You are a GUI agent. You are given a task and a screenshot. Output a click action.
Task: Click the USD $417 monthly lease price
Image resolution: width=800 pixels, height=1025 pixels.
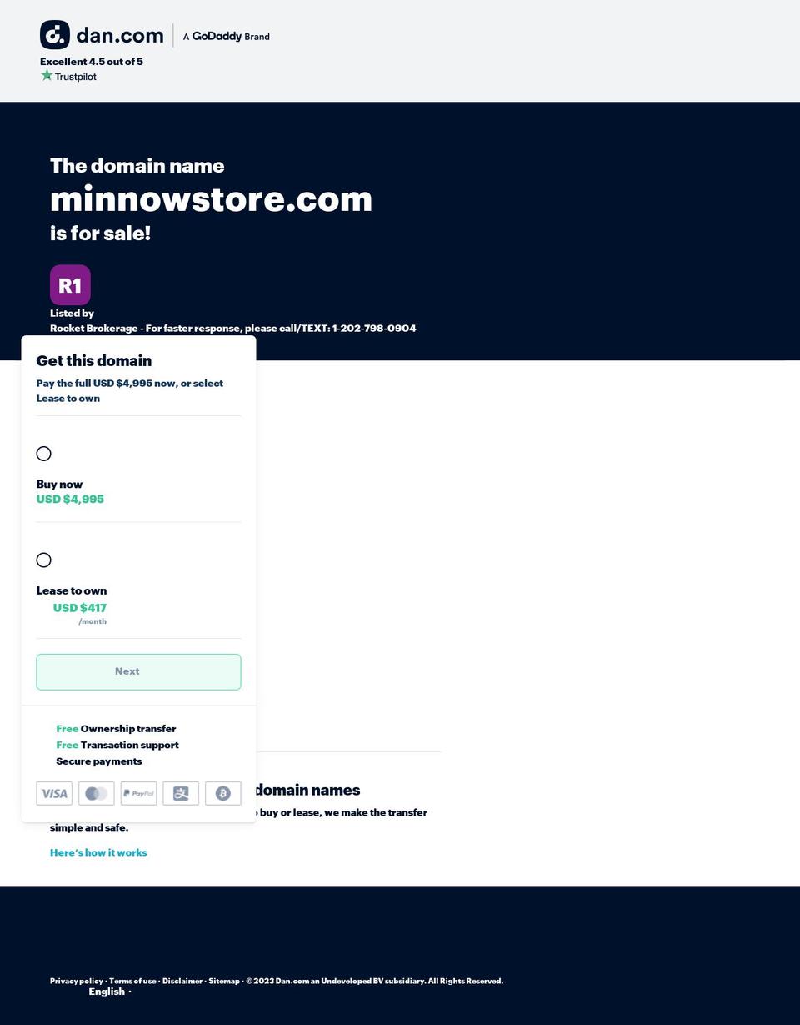click(x=80, y=608)
